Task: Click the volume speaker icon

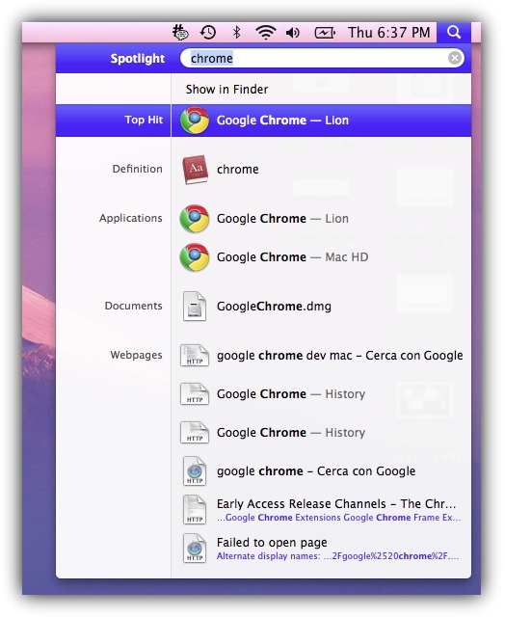Action: tap(293, 33)
